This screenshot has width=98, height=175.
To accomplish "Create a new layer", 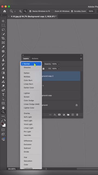I will [73, 115].
